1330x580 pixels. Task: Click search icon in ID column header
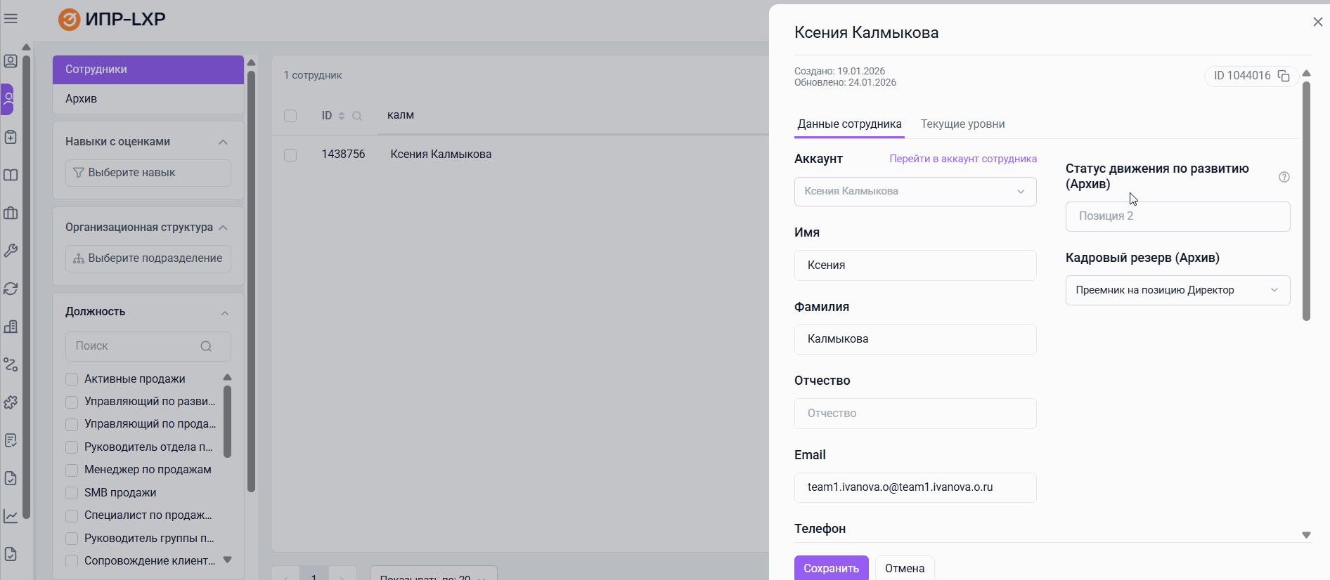[357, 116]
